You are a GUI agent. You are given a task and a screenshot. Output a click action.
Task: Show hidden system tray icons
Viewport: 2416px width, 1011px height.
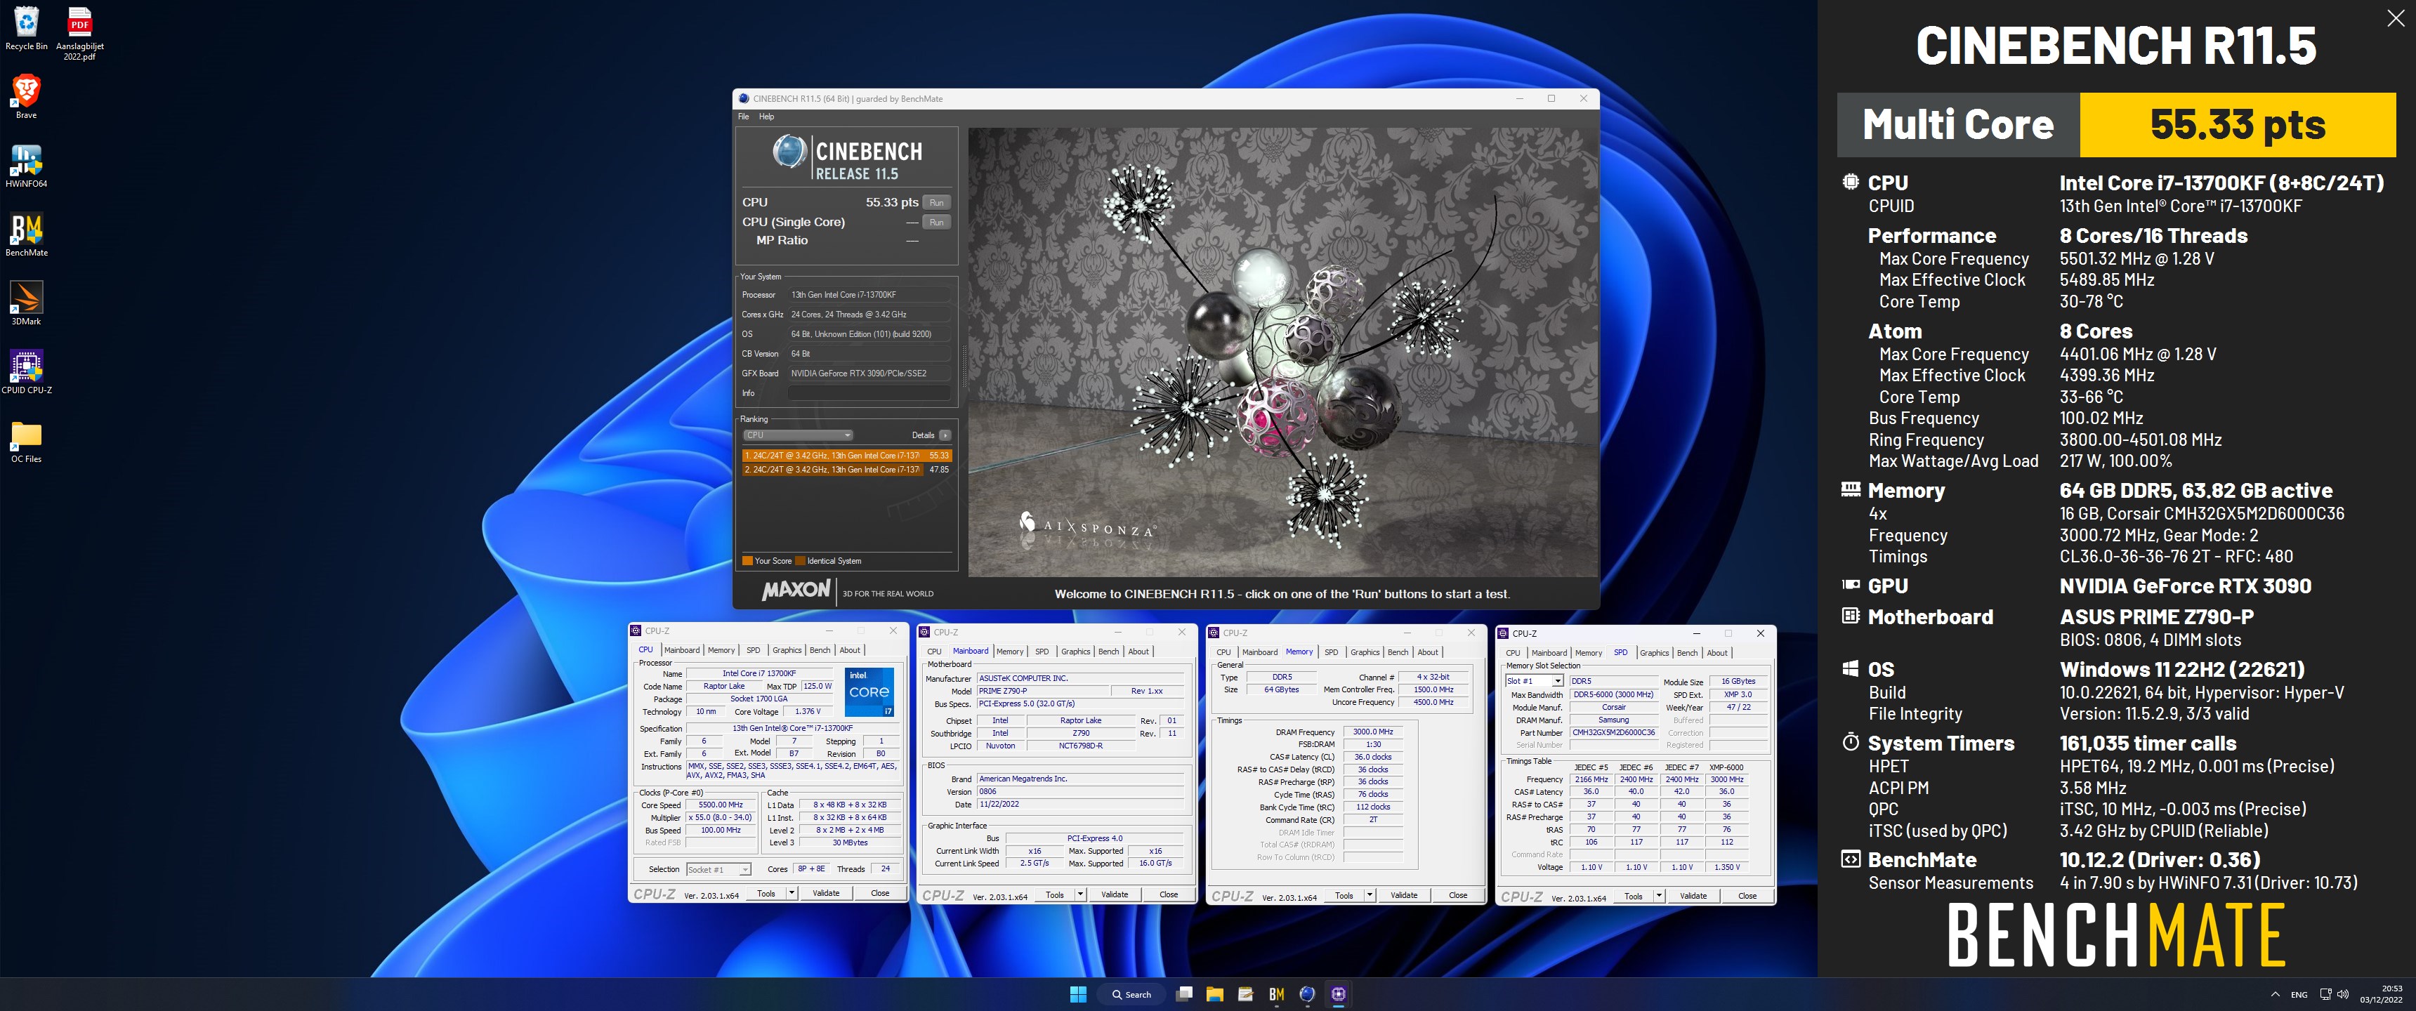tap(2274, 994)
